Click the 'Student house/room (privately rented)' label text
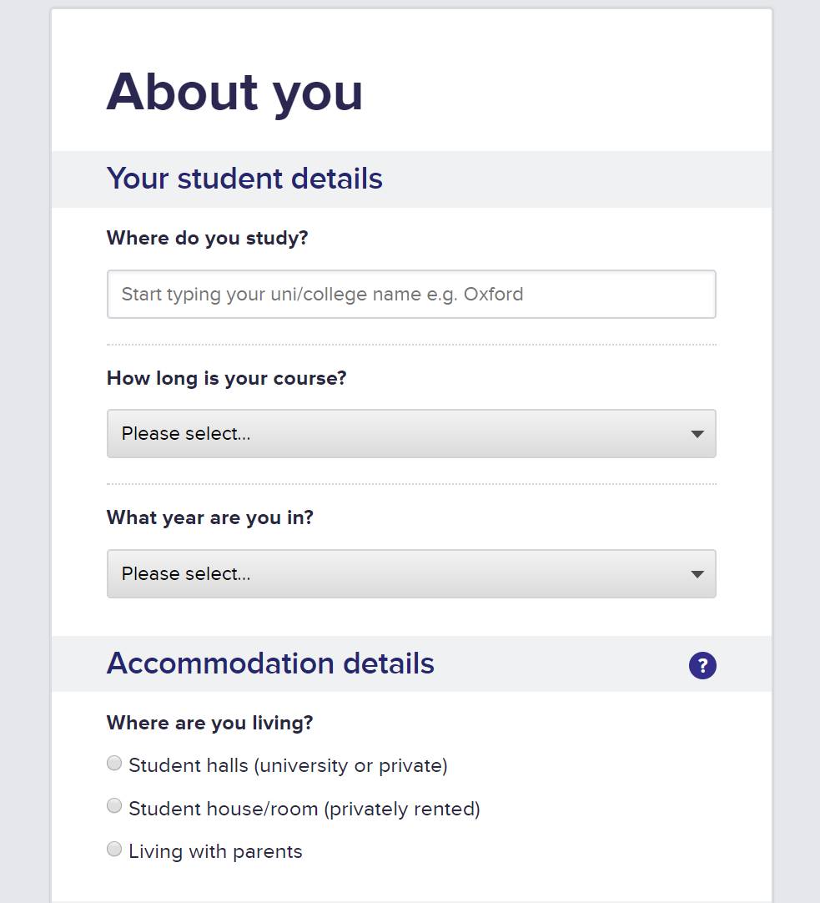 coord(304,809)
